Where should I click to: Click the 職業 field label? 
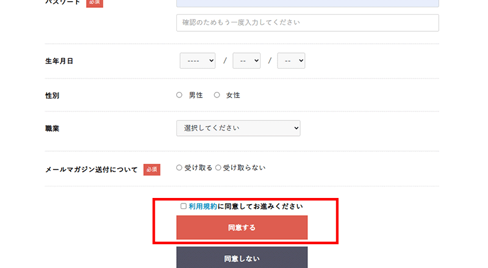[x=52, y=129]
